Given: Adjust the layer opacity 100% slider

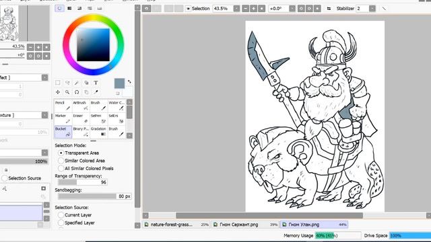Looking at the screenshot, I should (24, 161).
